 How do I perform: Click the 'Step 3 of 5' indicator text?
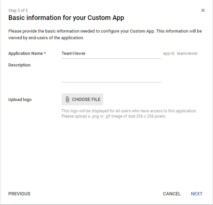pyautogui.click(x=18, y=10)
